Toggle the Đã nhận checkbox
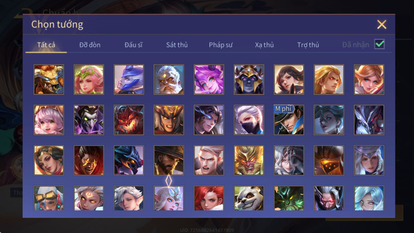 (x=379, y=44)
